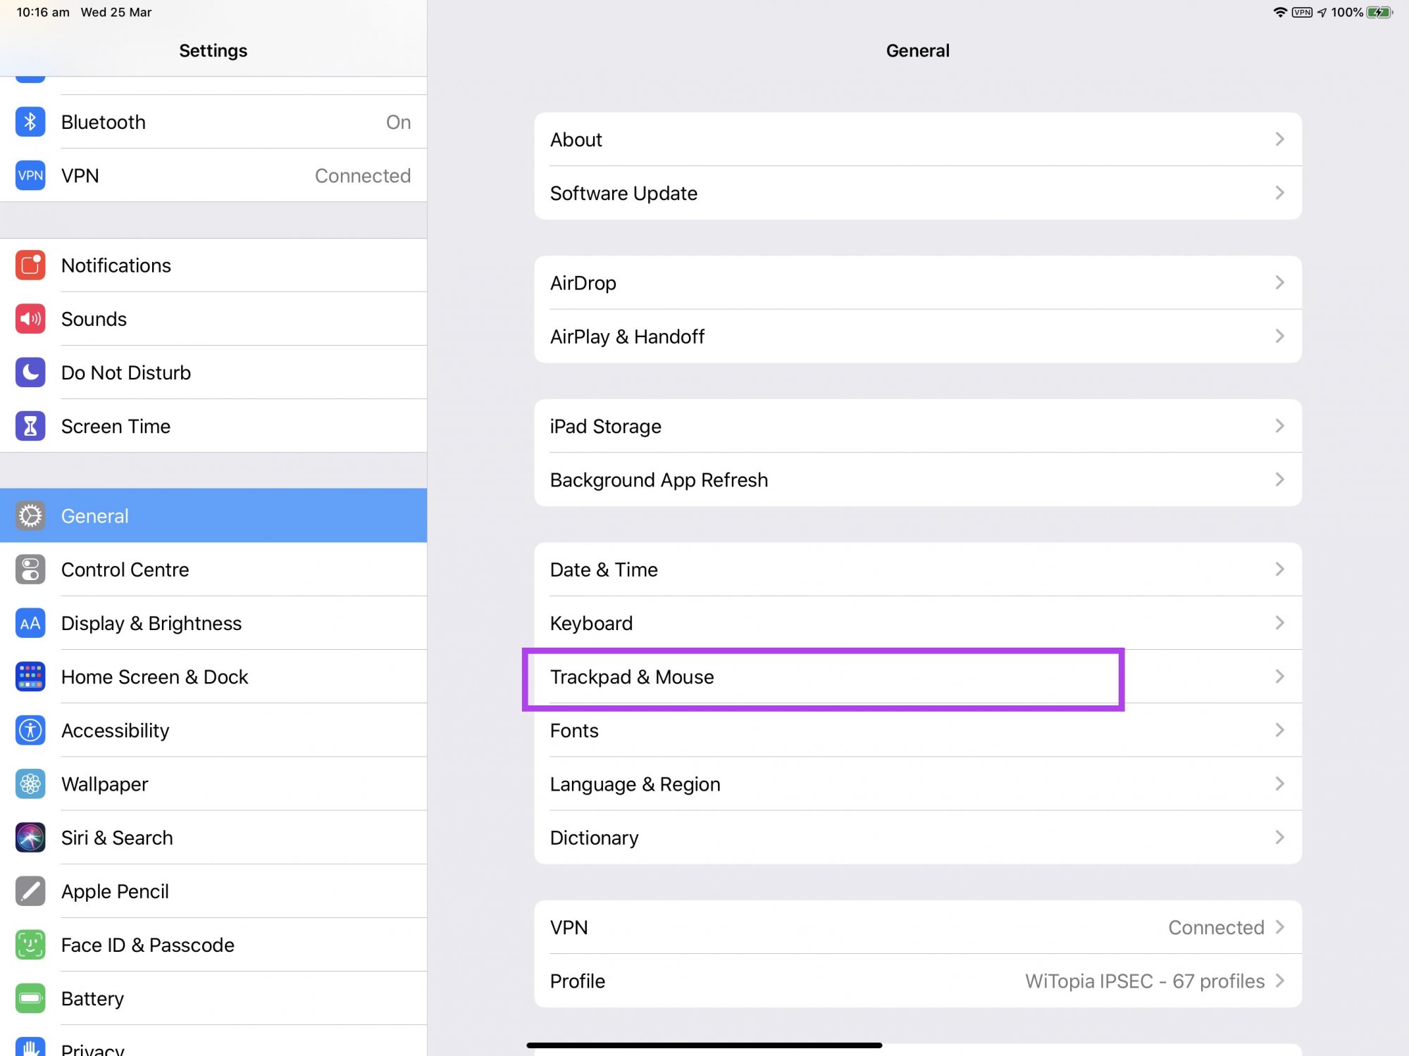Viewport: 1409px width, 1056px height.
Task: Open Notifications via its red icon
Action: tap(30, 265)
